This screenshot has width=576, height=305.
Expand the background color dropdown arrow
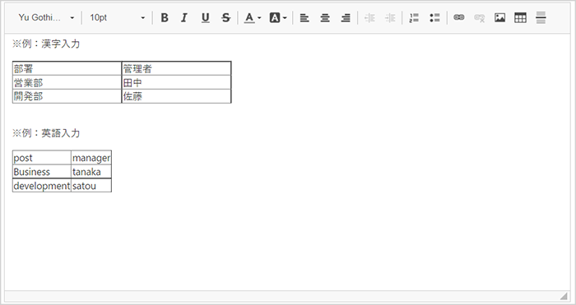285,18
